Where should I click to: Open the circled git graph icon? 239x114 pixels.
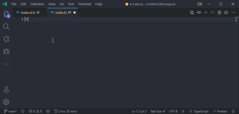coord(219,12)
